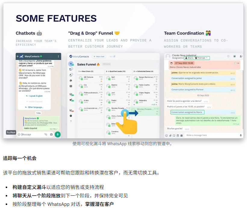Select the funnel icon in ManyContacts sidebar

(71, 64)
